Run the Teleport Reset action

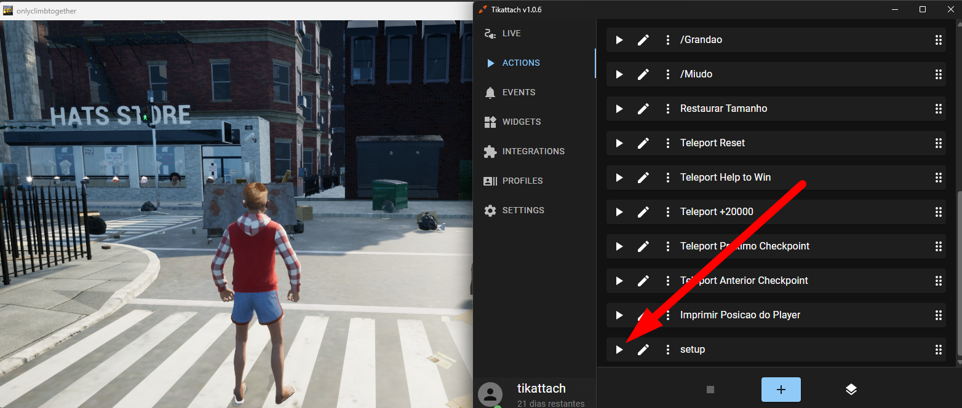619,143
